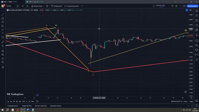
Task: Open the ideas lightbulb panel
Action: click(197, 35)
